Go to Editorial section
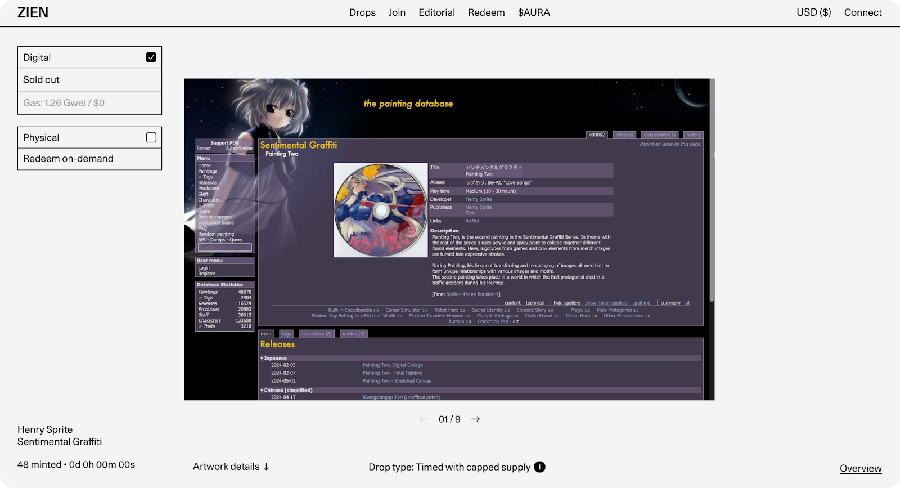 [x=436, y=12]
